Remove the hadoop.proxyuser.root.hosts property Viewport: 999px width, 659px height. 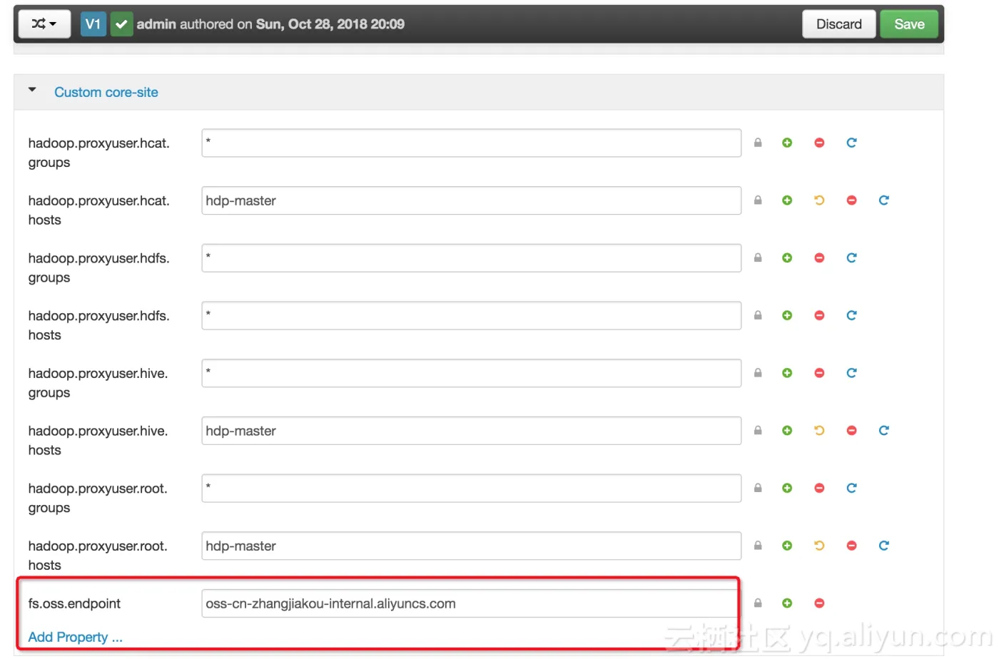(x=851, y=546)
